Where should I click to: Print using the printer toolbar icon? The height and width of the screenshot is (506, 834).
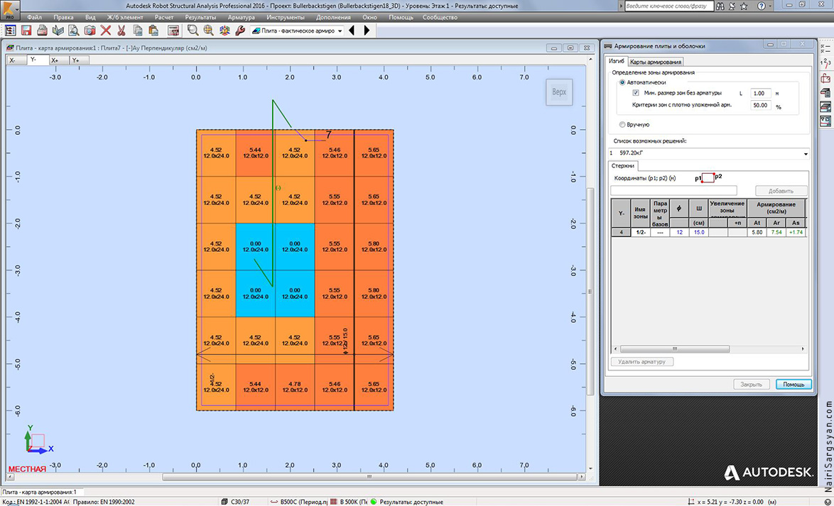[42, 31]
